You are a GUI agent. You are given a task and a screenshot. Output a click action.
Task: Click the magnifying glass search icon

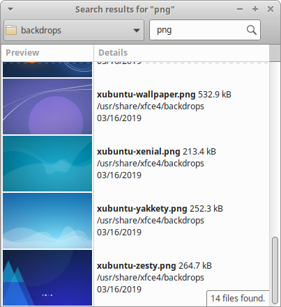252,30
